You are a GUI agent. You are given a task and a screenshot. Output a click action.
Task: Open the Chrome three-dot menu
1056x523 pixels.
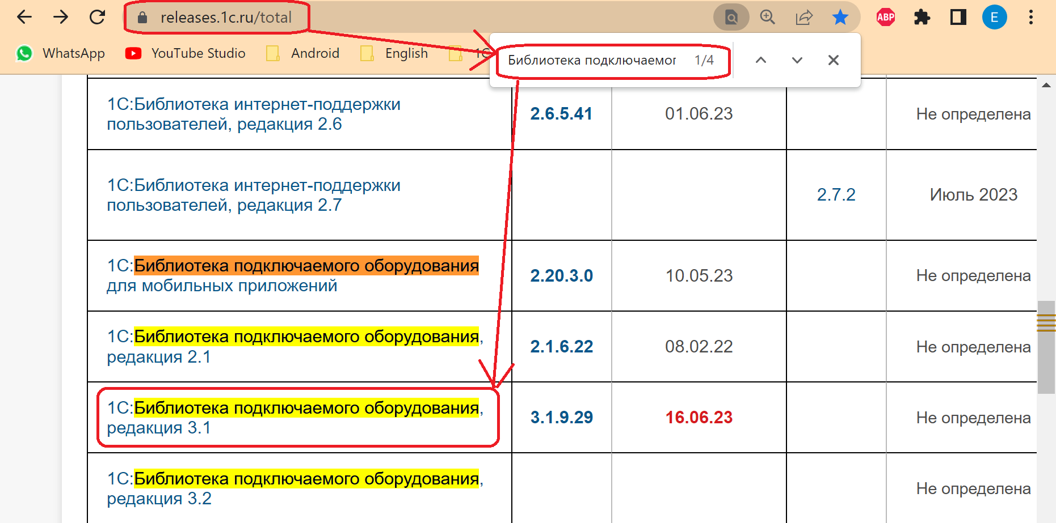(1031, 18)
